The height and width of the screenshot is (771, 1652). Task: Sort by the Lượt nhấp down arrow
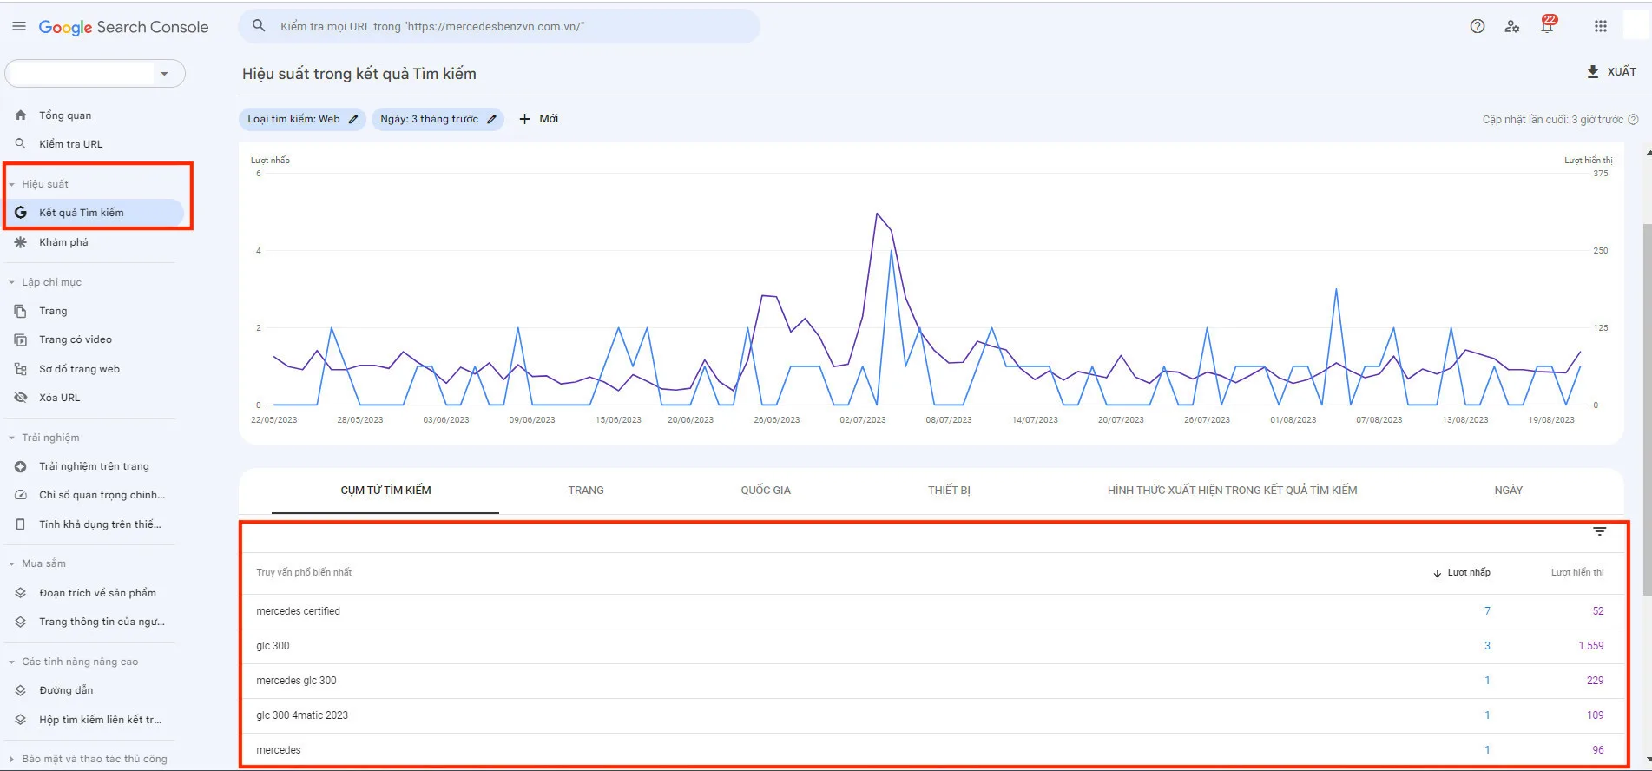[x=1438, y=573]
